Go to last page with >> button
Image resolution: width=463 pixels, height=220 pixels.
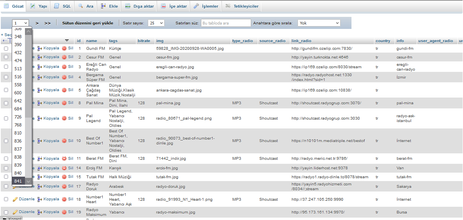(48, 23)
